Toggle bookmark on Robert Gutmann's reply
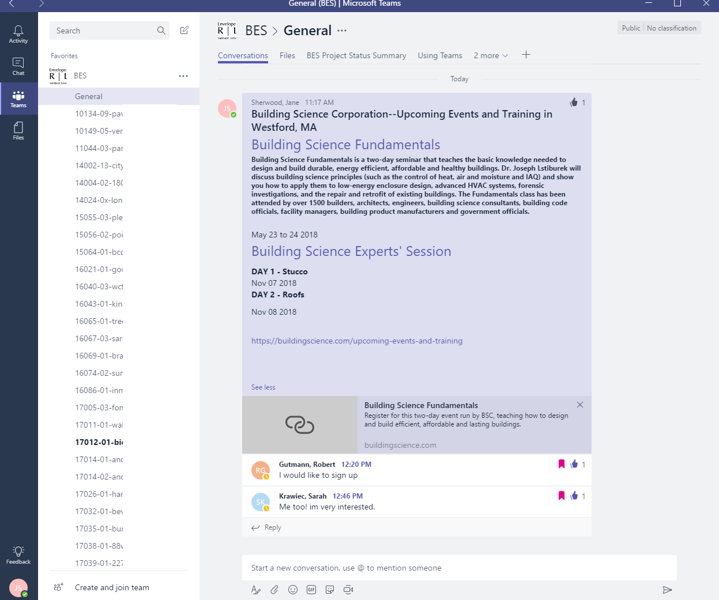Viewport: 719px width, 600px height. click(x=562, y=464)
